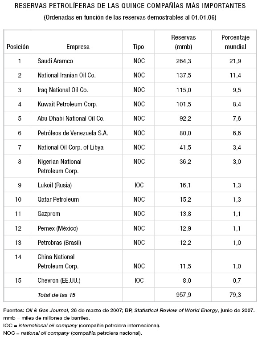Select the Porcentaje mundial column header
Viewport: 258px width, 341px height.
235,42
